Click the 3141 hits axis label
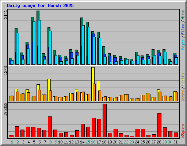Viewport: 187px width, 146px height. [x=5, y=15]
